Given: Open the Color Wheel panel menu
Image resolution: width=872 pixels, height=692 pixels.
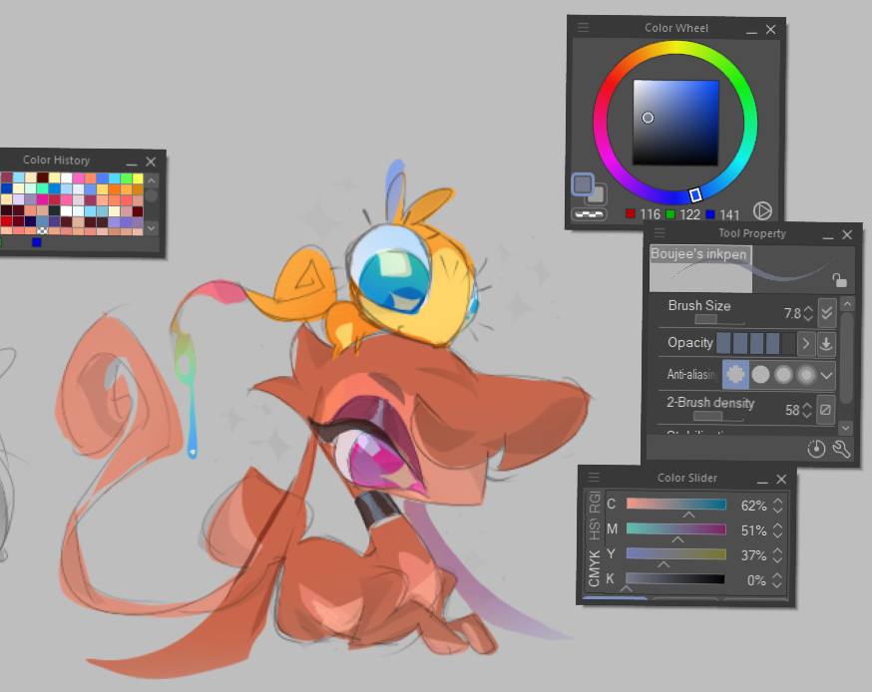Looking at the screenshot, I should click(584, 28).
